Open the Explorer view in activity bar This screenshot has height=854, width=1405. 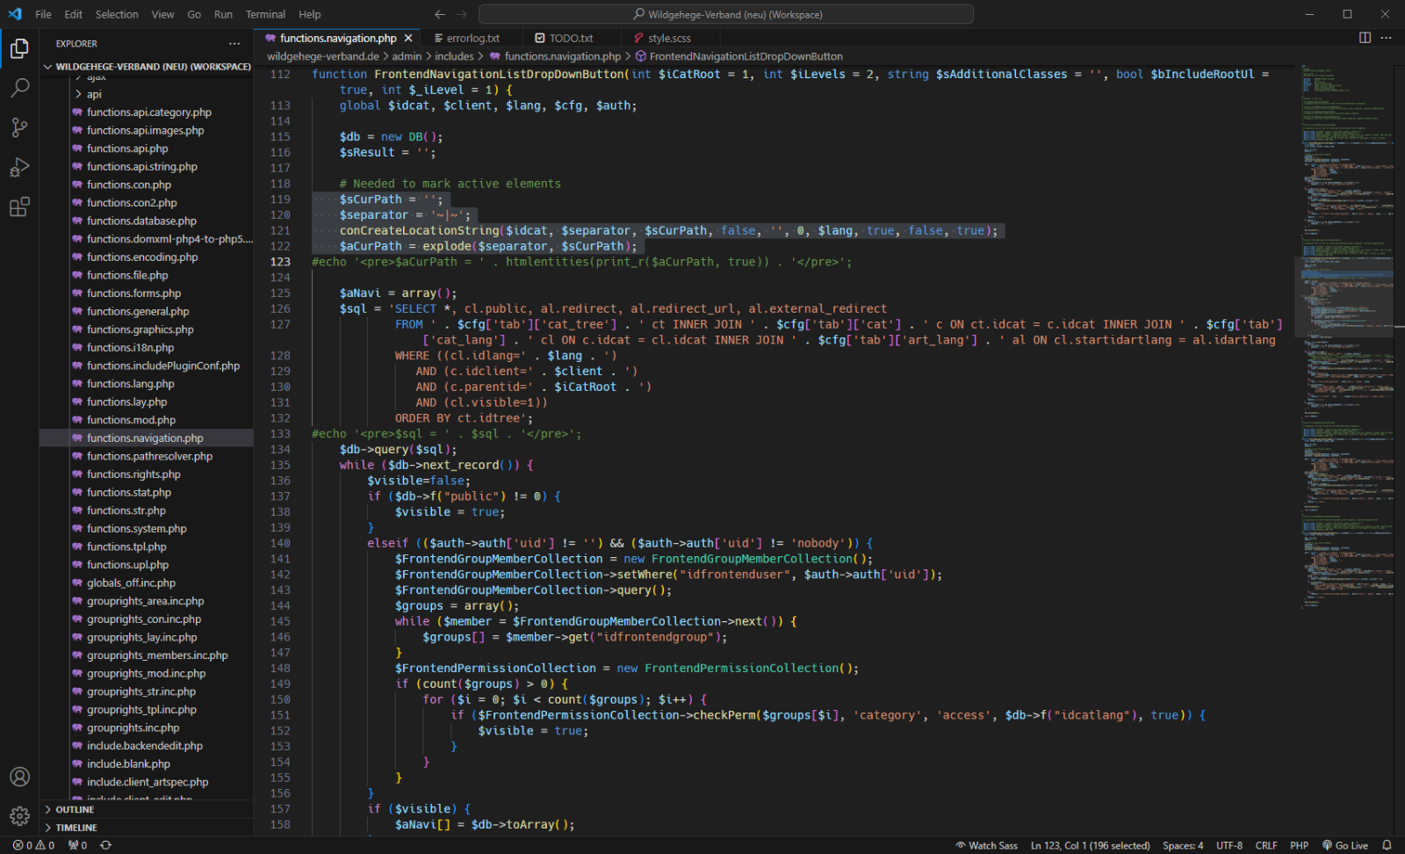point(19,48)
